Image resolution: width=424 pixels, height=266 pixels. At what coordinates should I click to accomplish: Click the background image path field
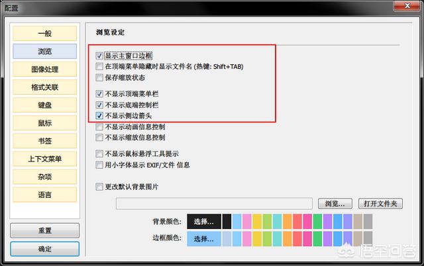pos(214,204)
